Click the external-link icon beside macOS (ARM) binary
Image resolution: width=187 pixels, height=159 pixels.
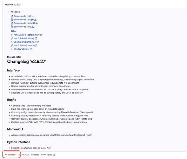coord(36,38)
